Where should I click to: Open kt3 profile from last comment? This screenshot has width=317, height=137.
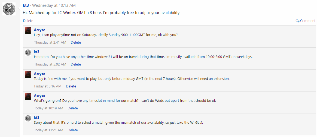[36, 118]
